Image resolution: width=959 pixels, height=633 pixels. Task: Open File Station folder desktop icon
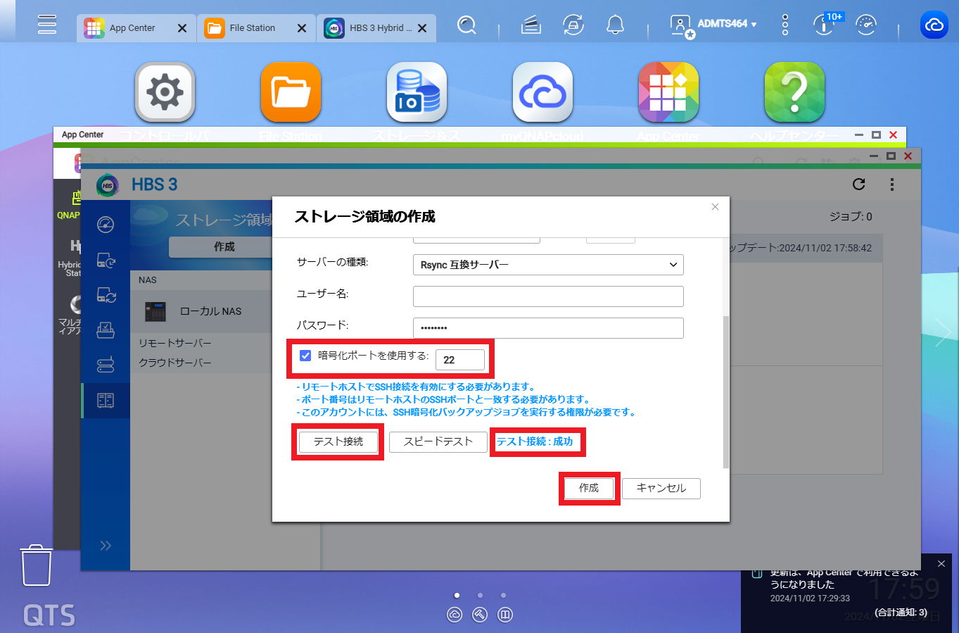291,92
